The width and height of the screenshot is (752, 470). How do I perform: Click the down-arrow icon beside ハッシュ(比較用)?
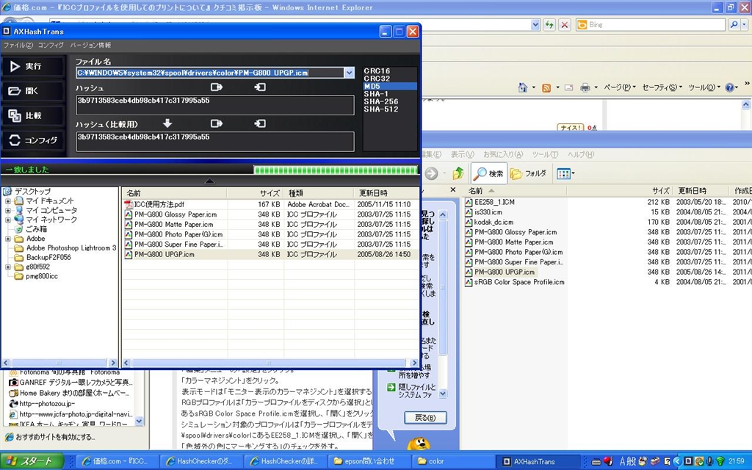(167, 123)
